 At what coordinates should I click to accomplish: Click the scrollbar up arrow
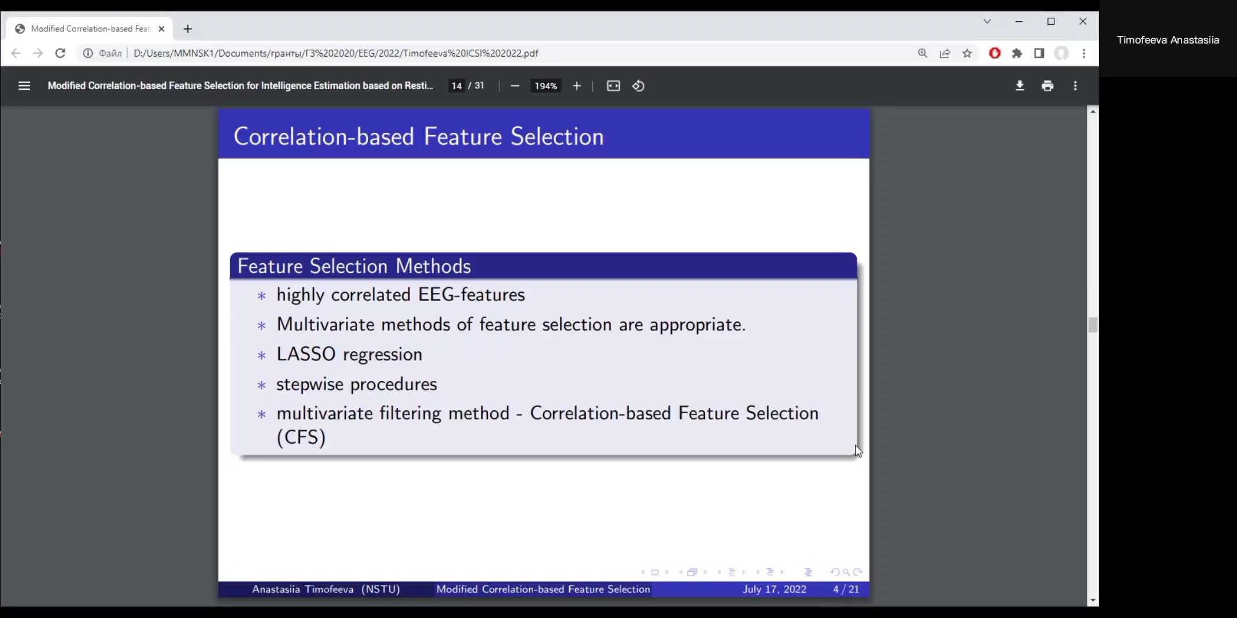1093,112
